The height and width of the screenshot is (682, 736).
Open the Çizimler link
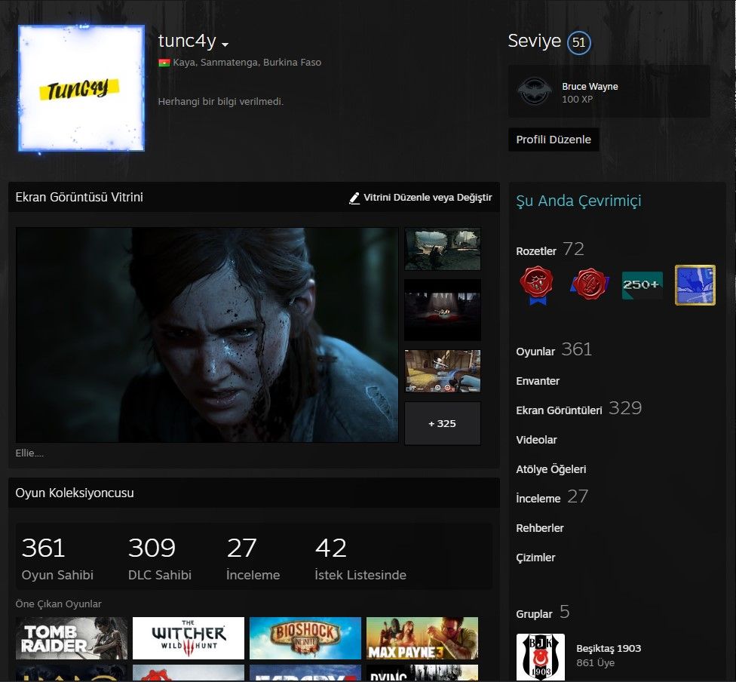pyautogui.click(x=535, y=558)
